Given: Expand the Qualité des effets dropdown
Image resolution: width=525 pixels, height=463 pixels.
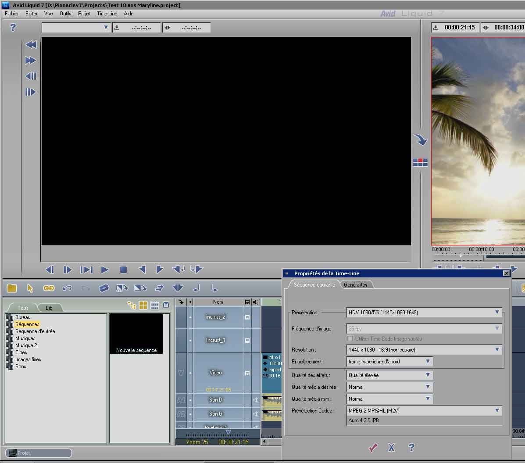Looking at the screenshot, I should pyautogui.click(x=427, y=375).
